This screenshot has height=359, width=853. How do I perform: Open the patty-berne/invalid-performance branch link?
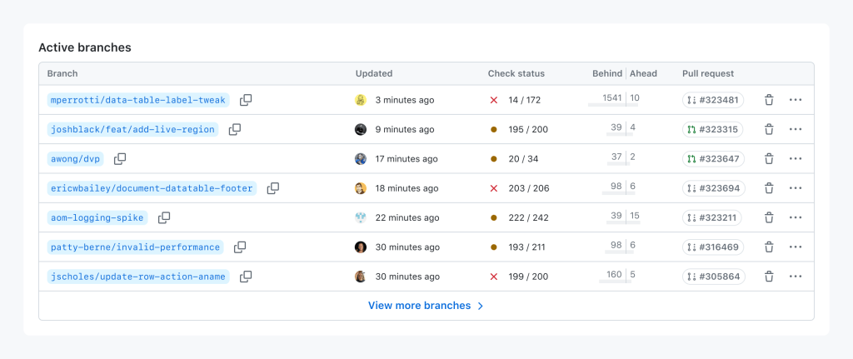point(136,247)
